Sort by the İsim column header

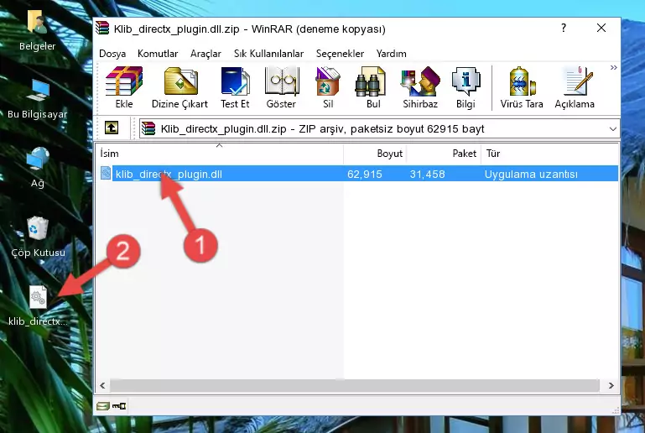click(220, 154)
